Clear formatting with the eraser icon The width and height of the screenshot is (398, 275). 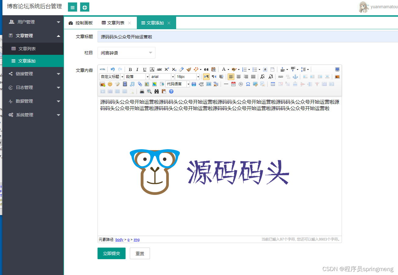181,69
